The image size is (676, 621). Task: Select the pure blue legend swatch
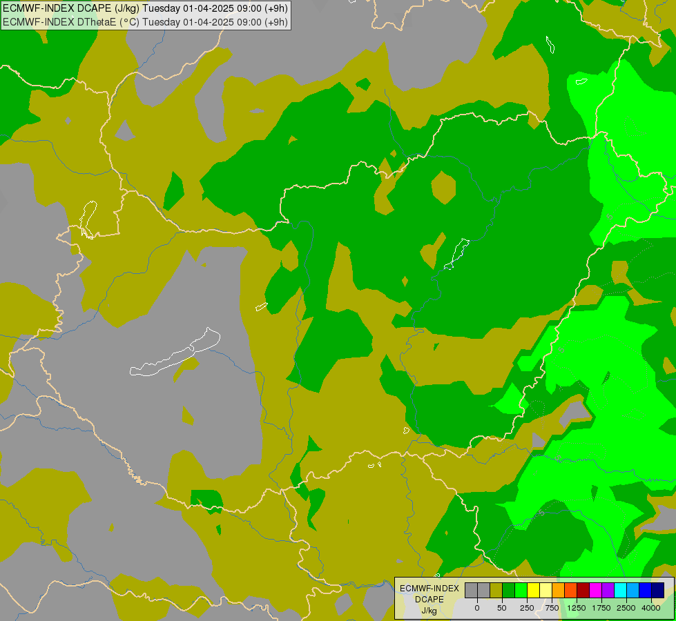[x=646, y=590]
